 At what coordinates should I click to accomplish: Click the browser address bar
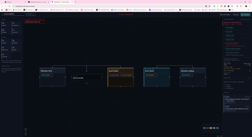(x=108, y=6)
